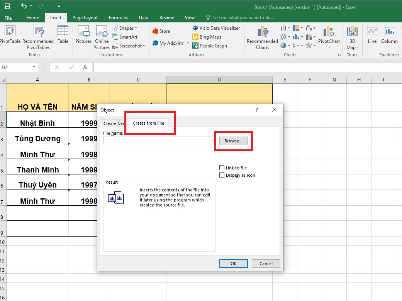Click the Table icon in Tables group
402x301 pixels.
coord(63,35)
